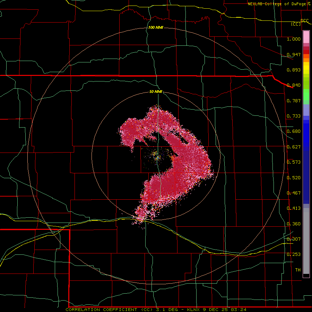The width and height of the screenshot is (312, 312).
Task: Click the 1.000 scale value
Action: tap(294, 39)
